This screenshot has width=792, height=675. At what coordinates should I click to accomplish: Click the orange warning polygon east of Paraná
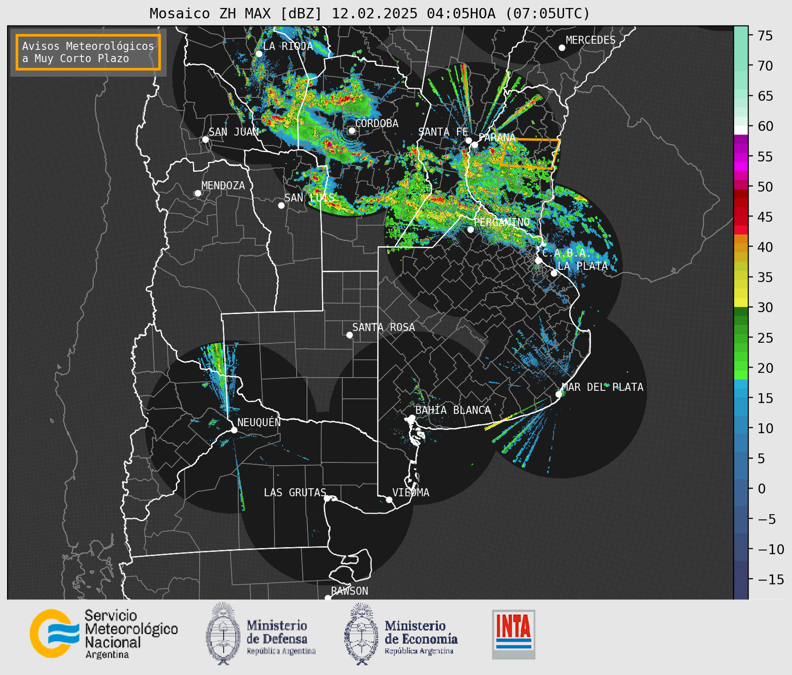point(530,153)
